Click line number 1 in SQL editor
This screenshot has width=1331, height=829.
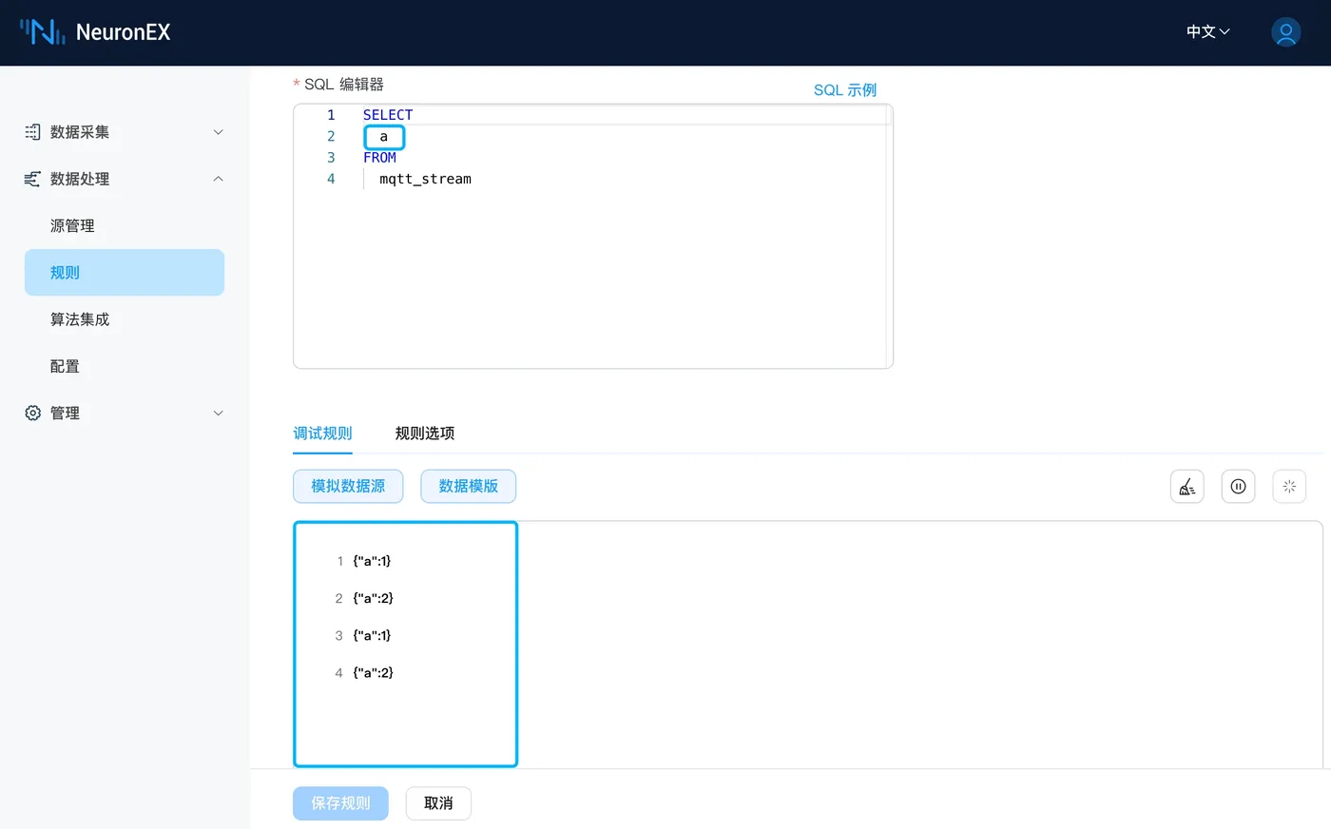pyautogui.click(x=331, y=115)
